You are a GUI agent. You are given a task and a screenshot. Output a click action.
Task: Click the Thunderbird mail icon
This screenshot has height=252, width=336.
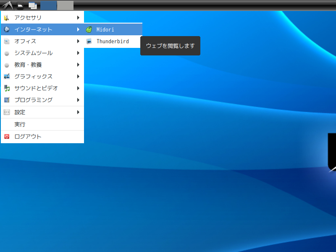click(89, 41)
